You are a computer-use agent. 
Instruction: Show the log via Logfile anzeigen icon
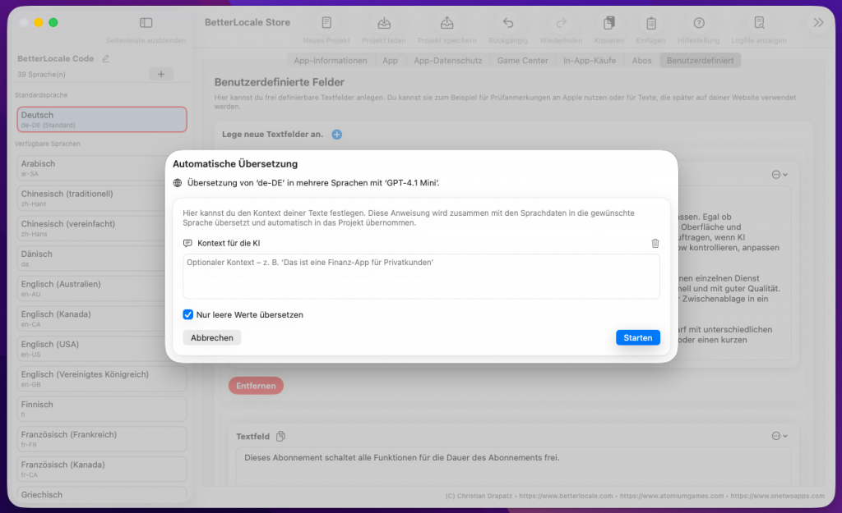pyautogui.click(x=759, y=23)
